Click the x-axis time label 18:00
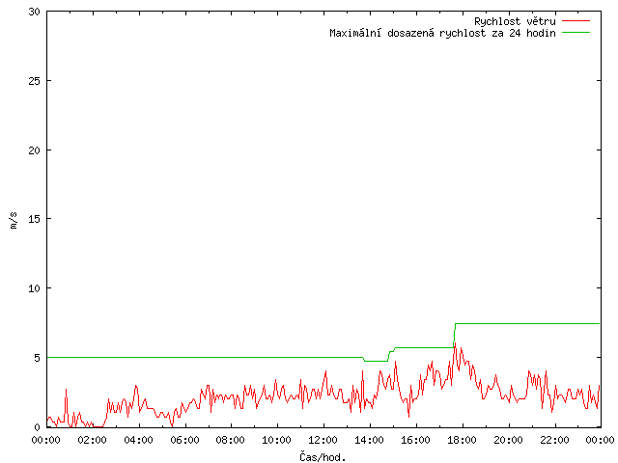Image resolution: width=618 pixels, height=463 pixels. 462,440
